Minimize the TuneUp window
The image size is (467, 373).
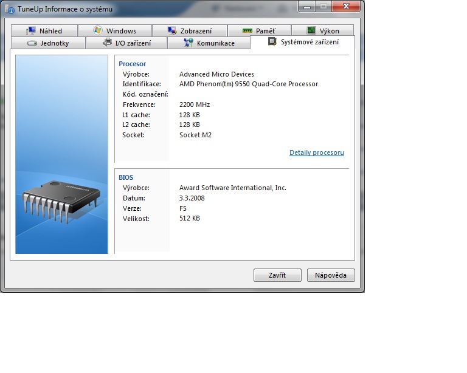(x=307, y=7)
